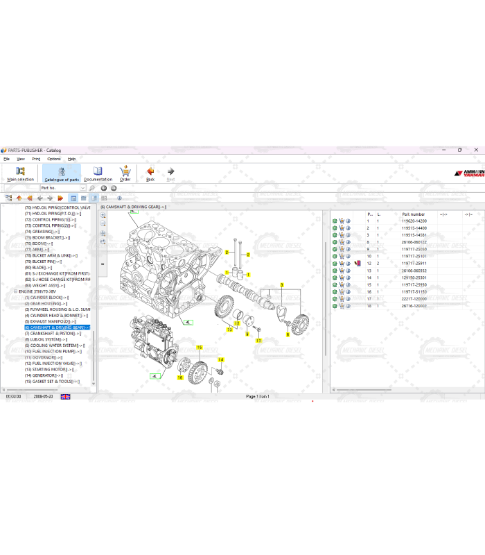Click the magnifier search icon beside Part no.
This screenshot has height=555, width=485.
(92, 188)
